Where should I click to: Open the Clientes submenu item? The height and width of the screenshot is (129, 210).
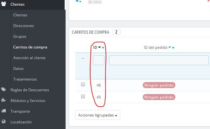(x=20, y=15)
